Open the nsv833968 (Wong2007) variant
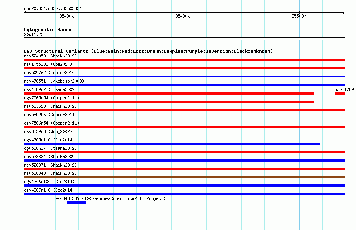This screenshot has width=356, height=230. coord(48,131)
